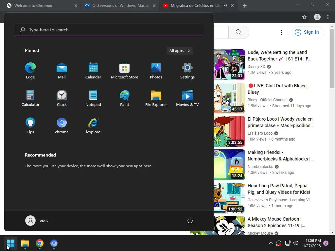Open iexplore pinned shortcut
Image resolution: width=335 pixels, height=251 pixels.
93,126
